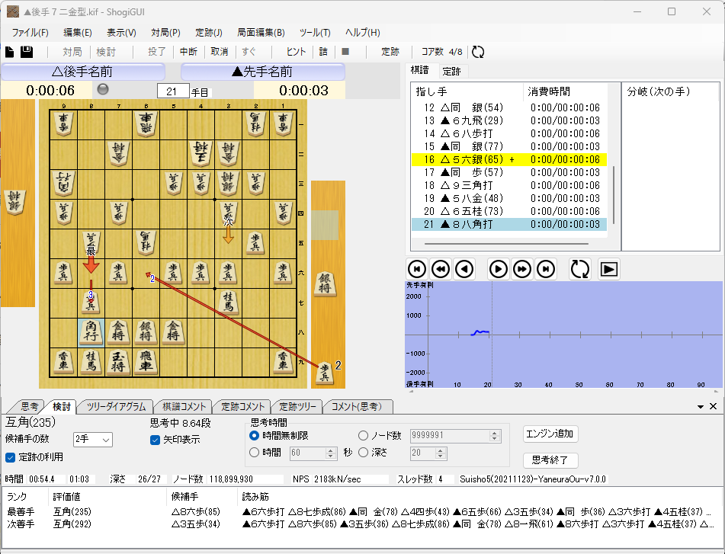Screen dimensions: 725x554
Task: Click the 定跡 toolbar button
Action: tap(390, 52)
